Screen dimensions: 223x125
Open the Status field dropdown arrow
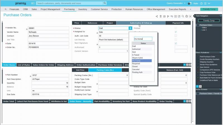130,28
